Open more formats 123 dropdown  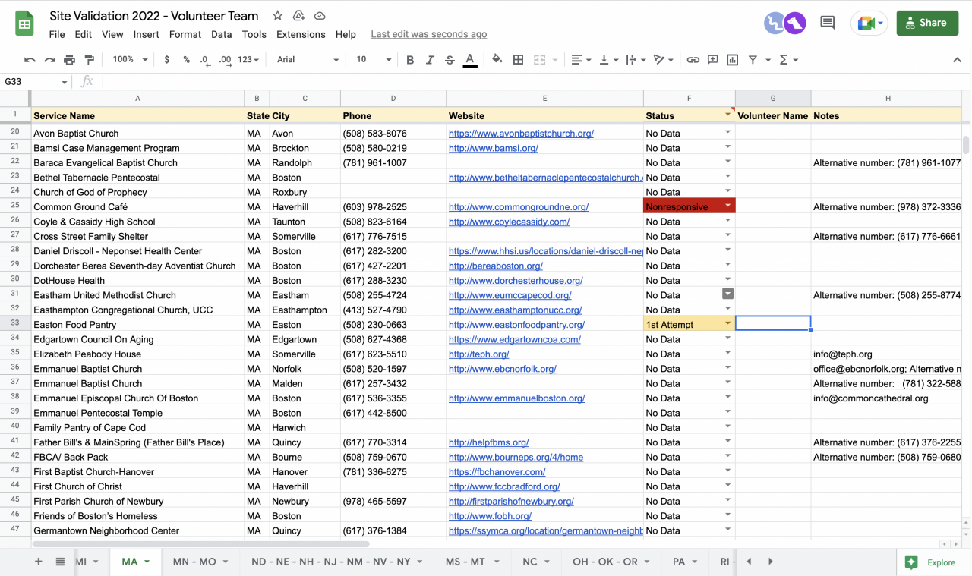[248, 60]
